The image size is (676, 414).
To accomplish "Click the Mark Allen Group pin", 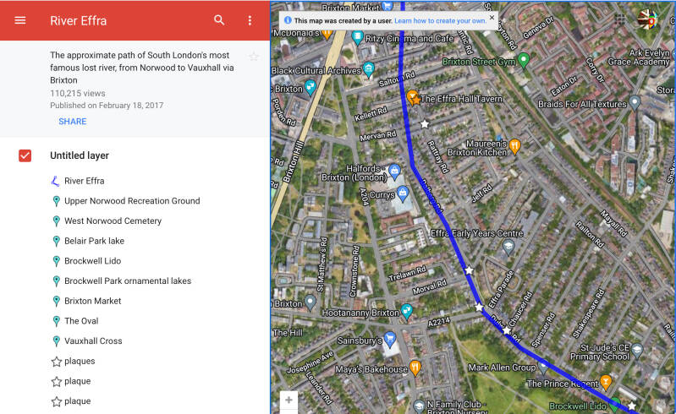I will click(x=544, y=367).
